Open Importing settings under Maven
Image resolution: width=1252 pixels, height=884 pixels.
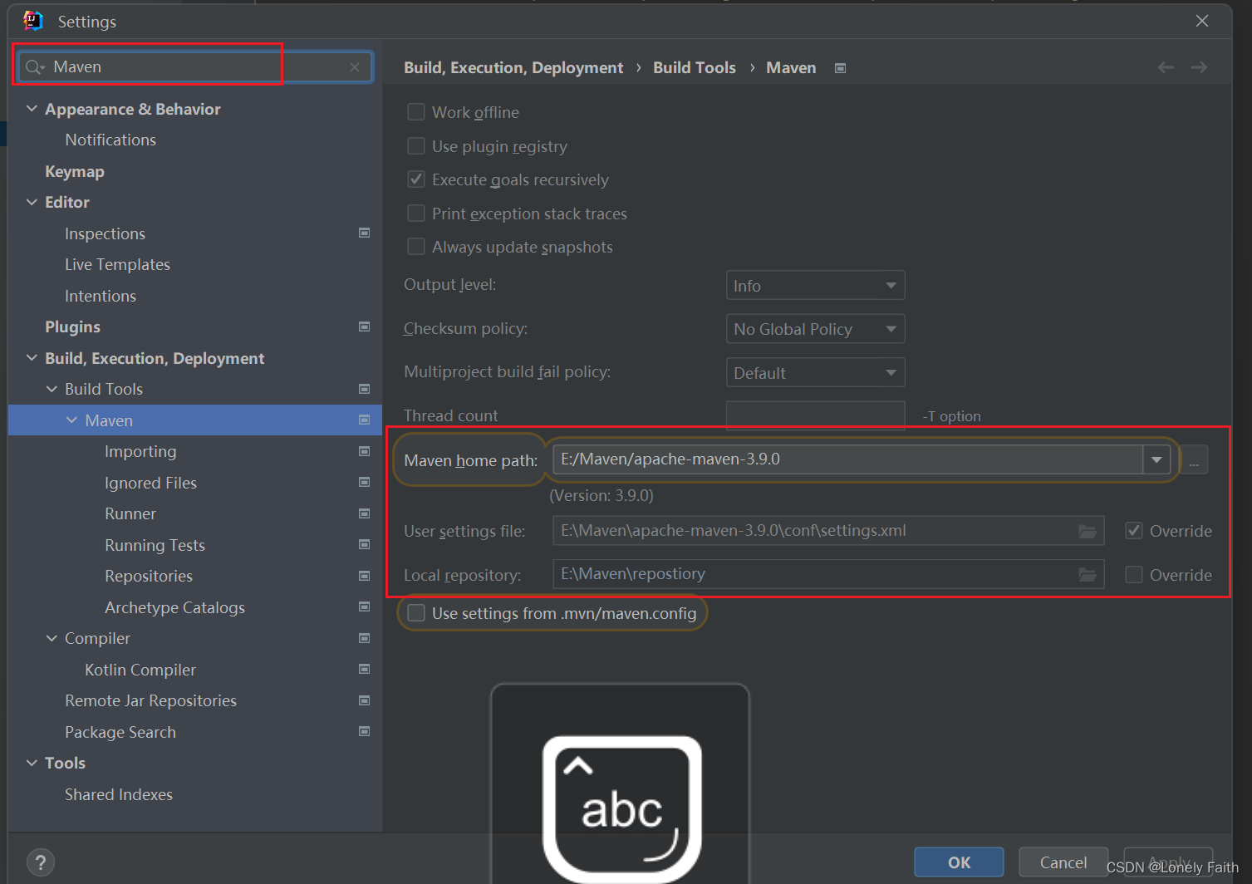(x=140, y=451)
